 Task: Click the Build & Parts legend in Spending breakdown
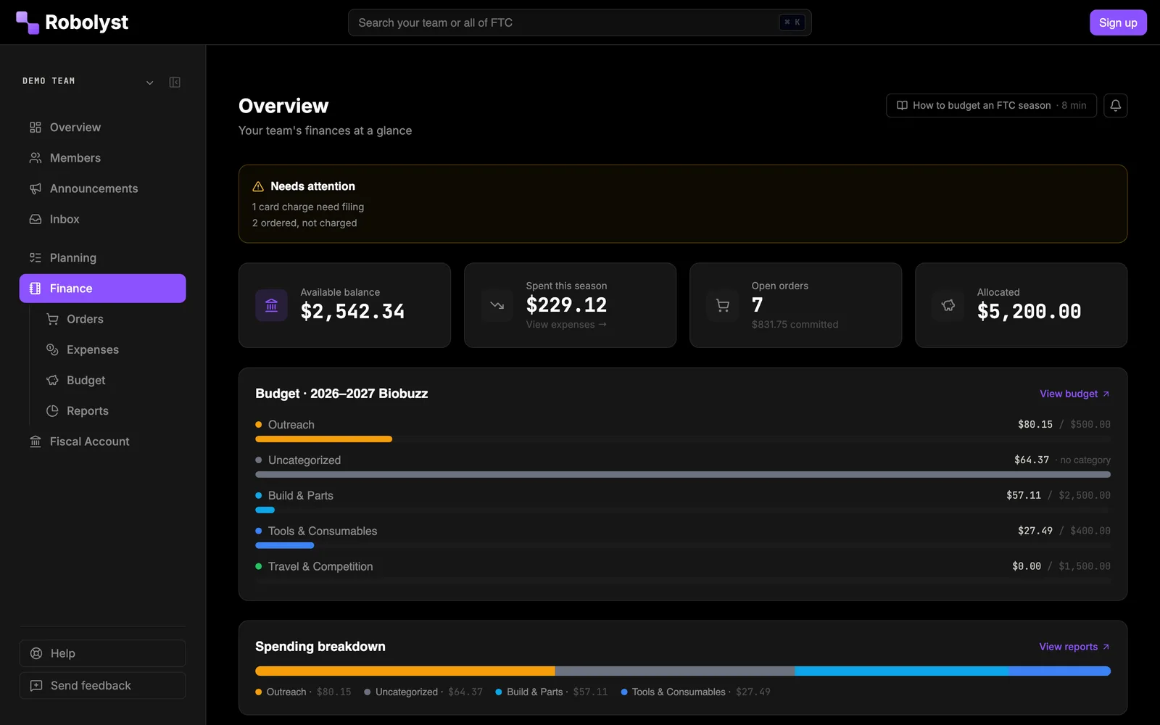[551, 692]
